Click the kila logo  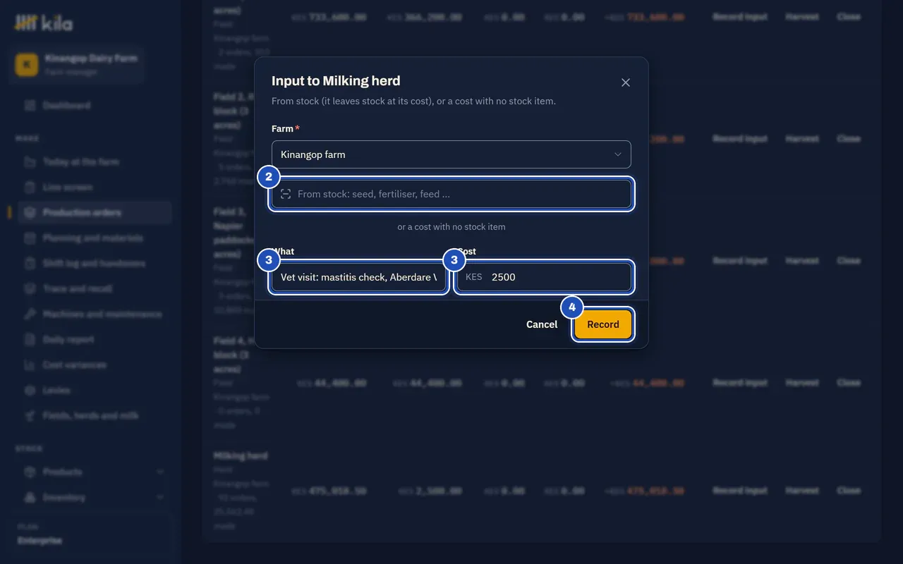(44, 24)
